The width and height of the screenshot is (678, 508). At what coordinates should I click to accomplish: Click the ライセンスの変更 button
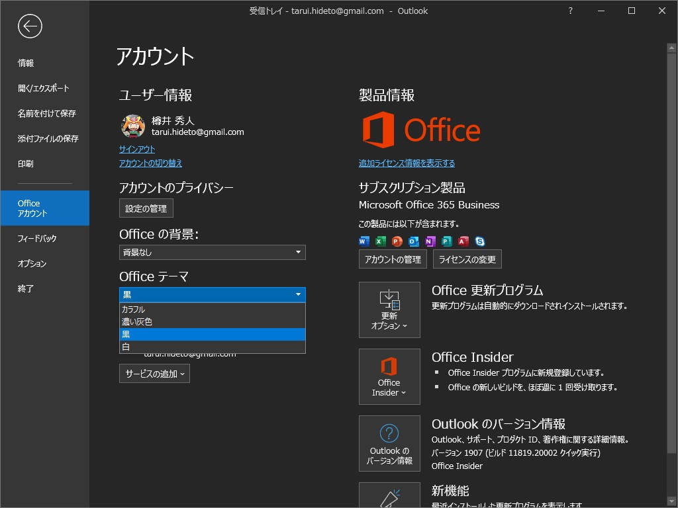click(467, 259)
